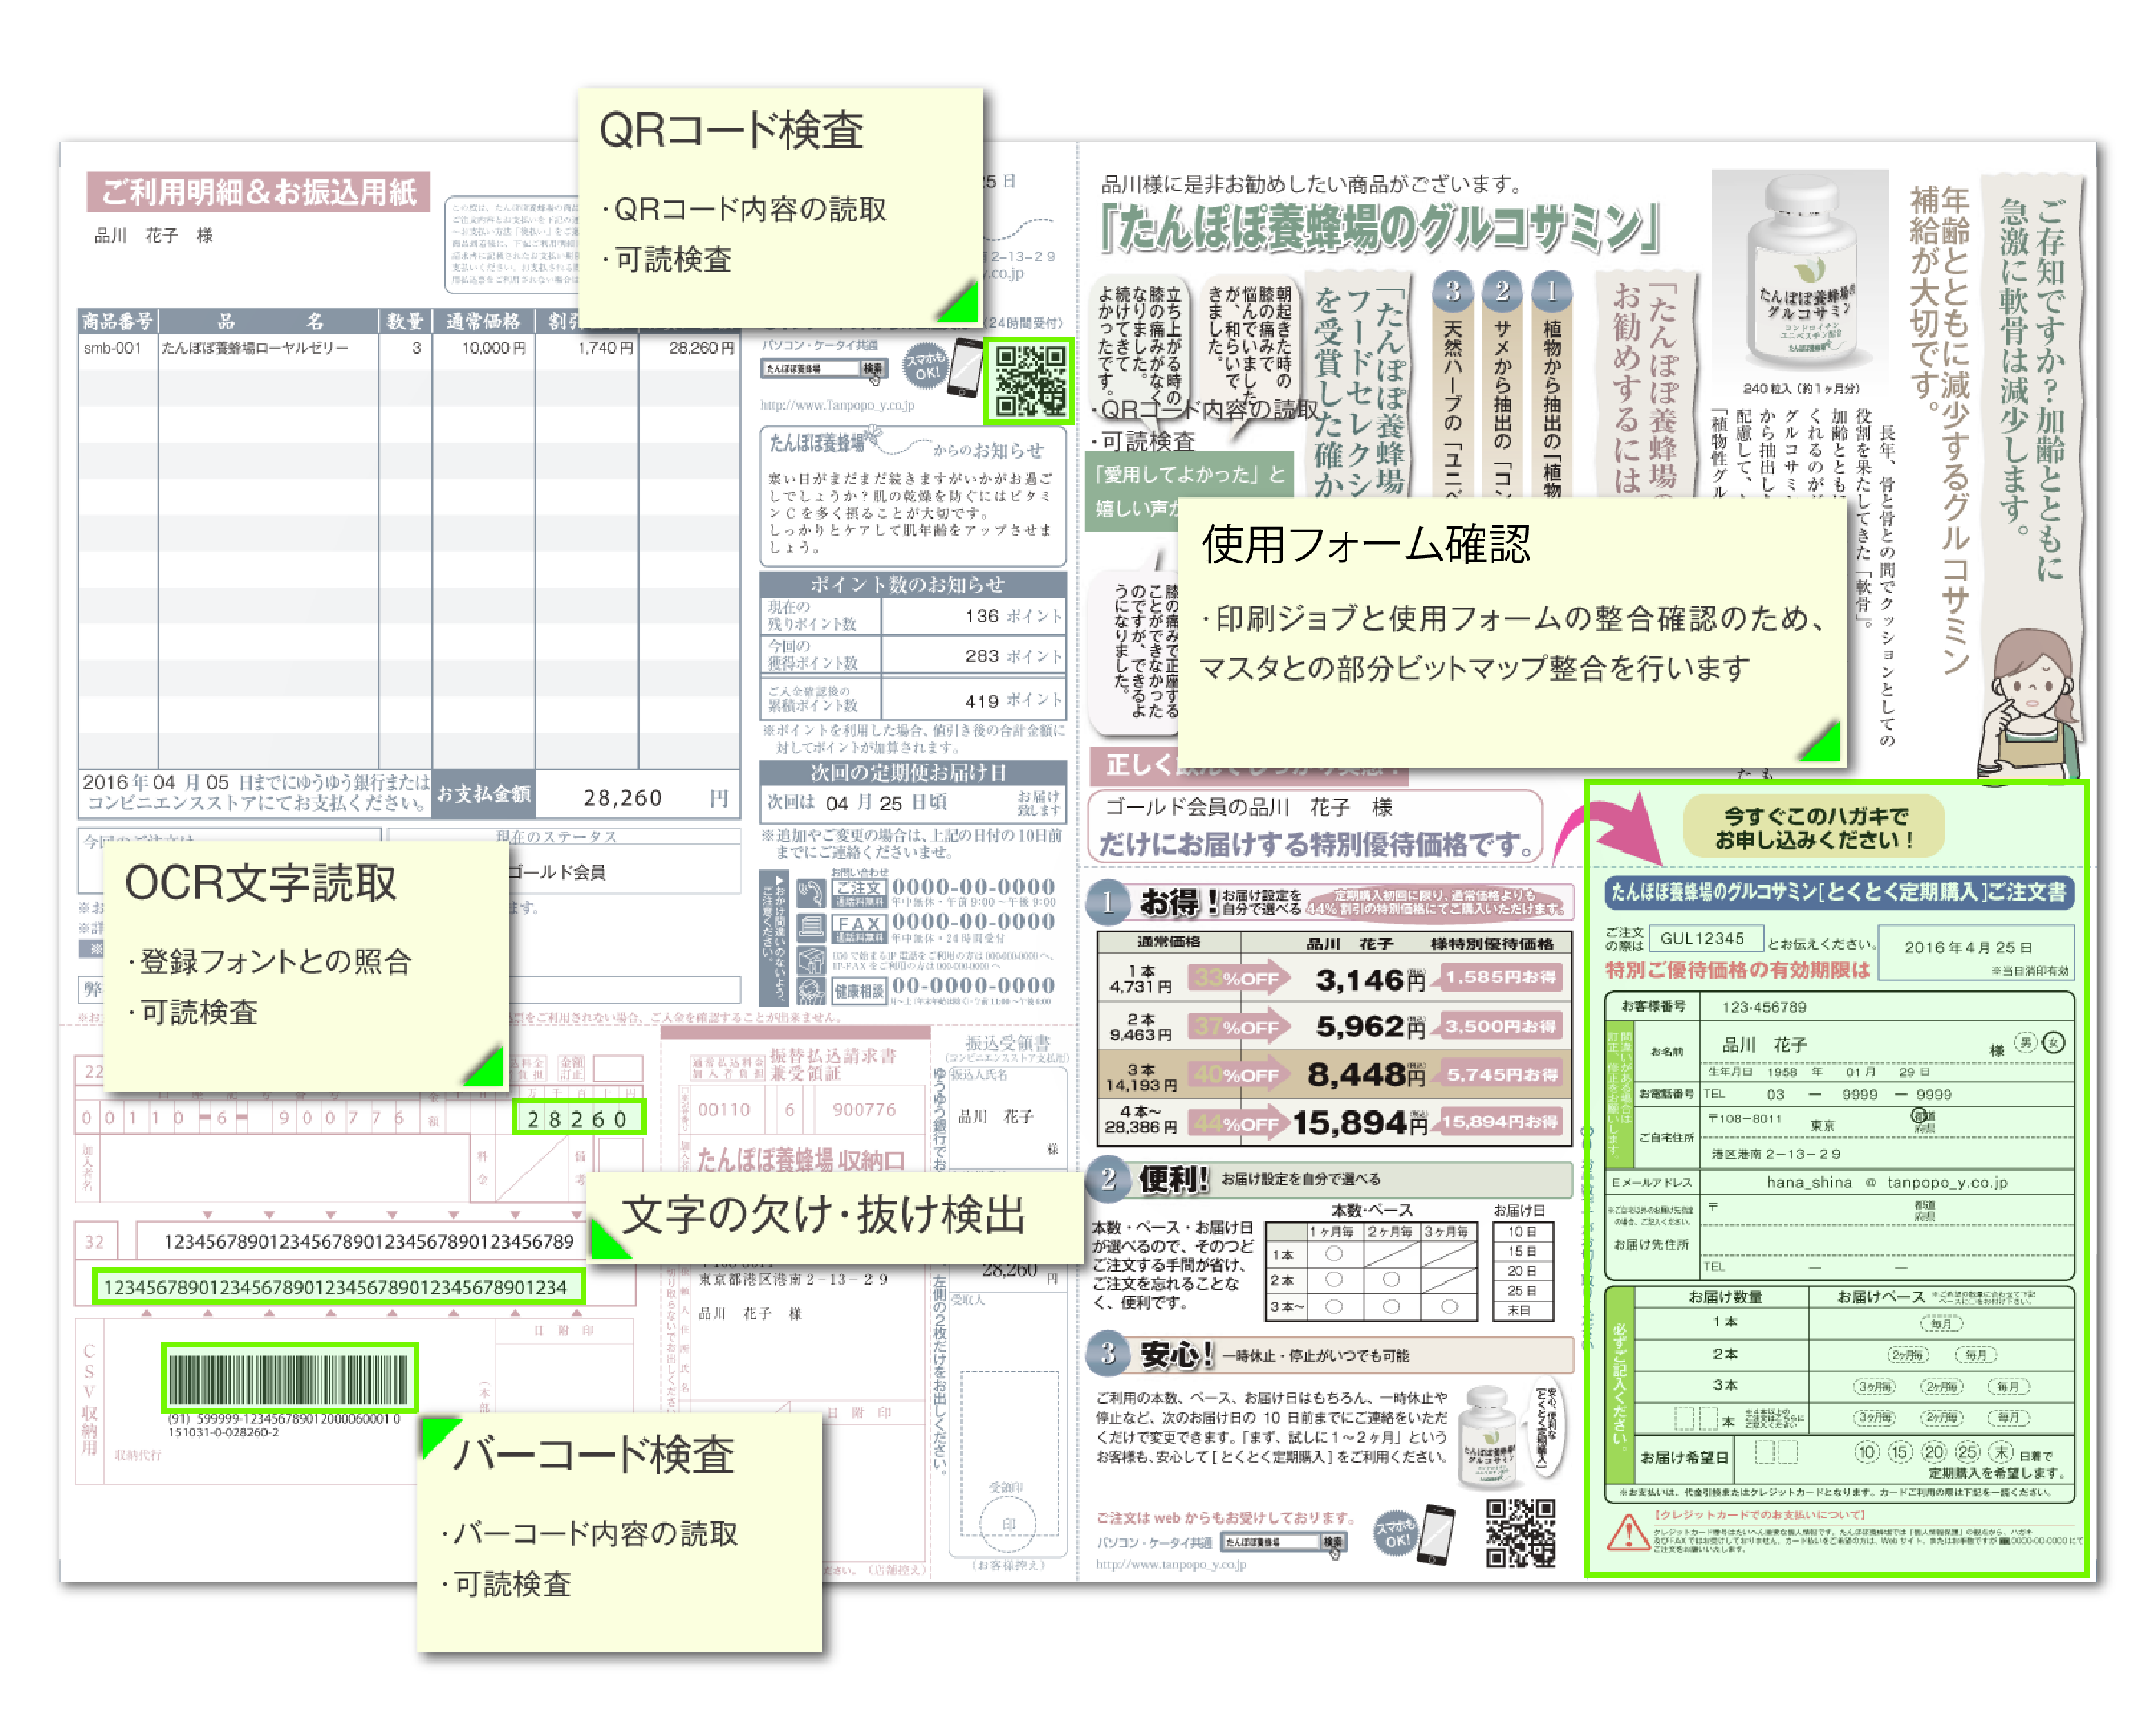Click the 2016年4月25日 expiry date box
Screen dimensions: 2156x1724
coord(1975,954)
